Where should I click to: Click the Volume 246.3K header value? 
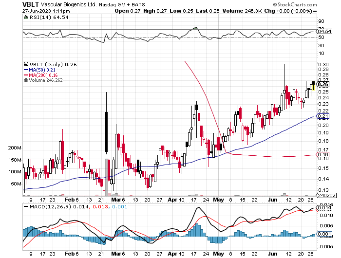tap(242, 11)
